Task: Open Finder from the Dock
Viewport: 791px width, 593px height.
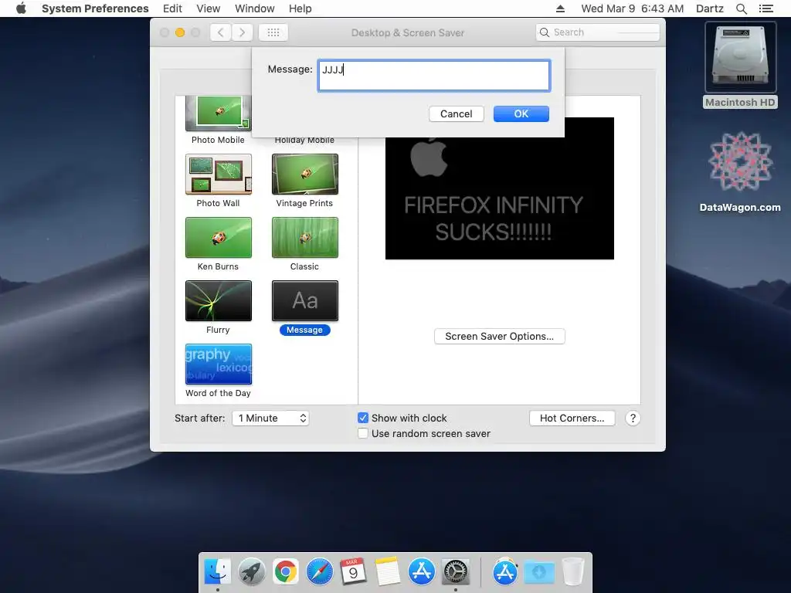Action: click(217, 572)
